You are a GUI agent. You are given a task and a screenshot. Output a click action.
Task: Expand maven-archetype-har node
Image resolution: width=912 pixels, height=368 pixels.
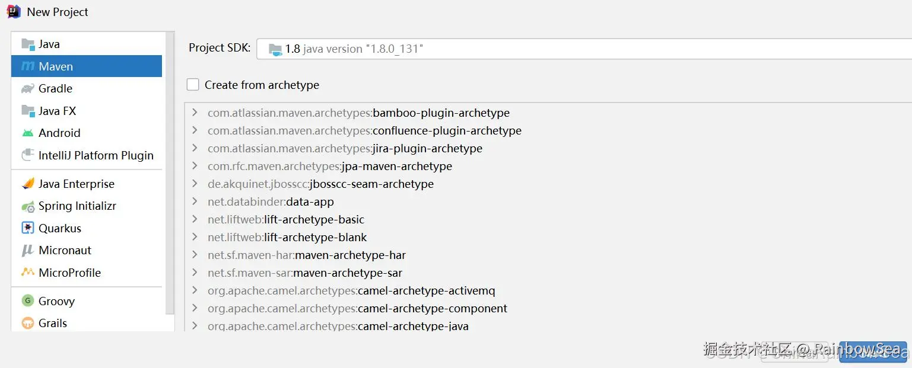point(195,255)
